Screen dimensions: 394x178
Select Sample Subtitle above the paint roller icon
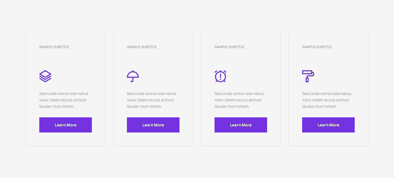point(317,47)
